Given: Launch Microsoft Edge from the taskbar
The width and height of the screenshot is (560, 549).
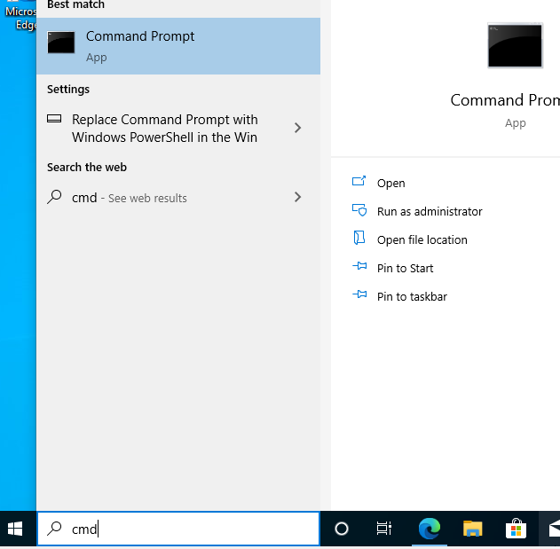Looking at the screenshot, I should tap(430, 529).
